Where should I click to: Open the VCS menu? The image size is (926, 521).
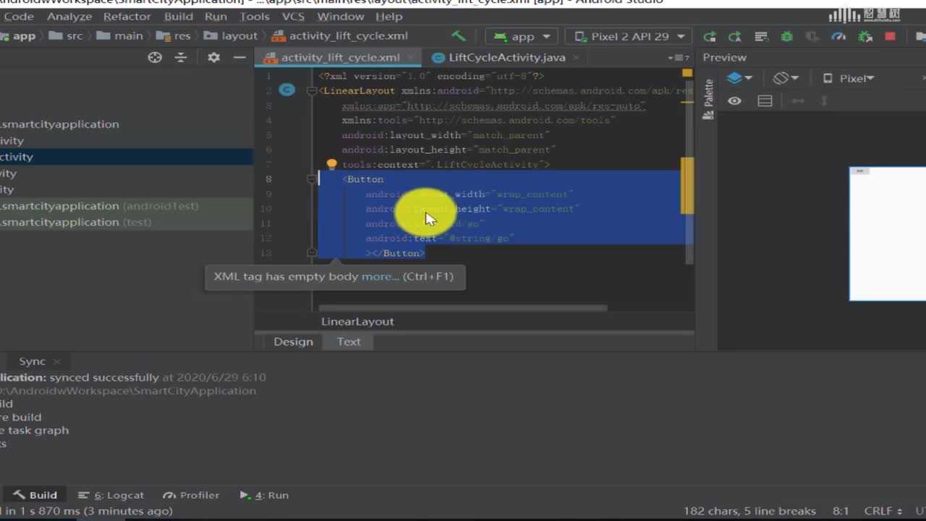pos(293,16)
